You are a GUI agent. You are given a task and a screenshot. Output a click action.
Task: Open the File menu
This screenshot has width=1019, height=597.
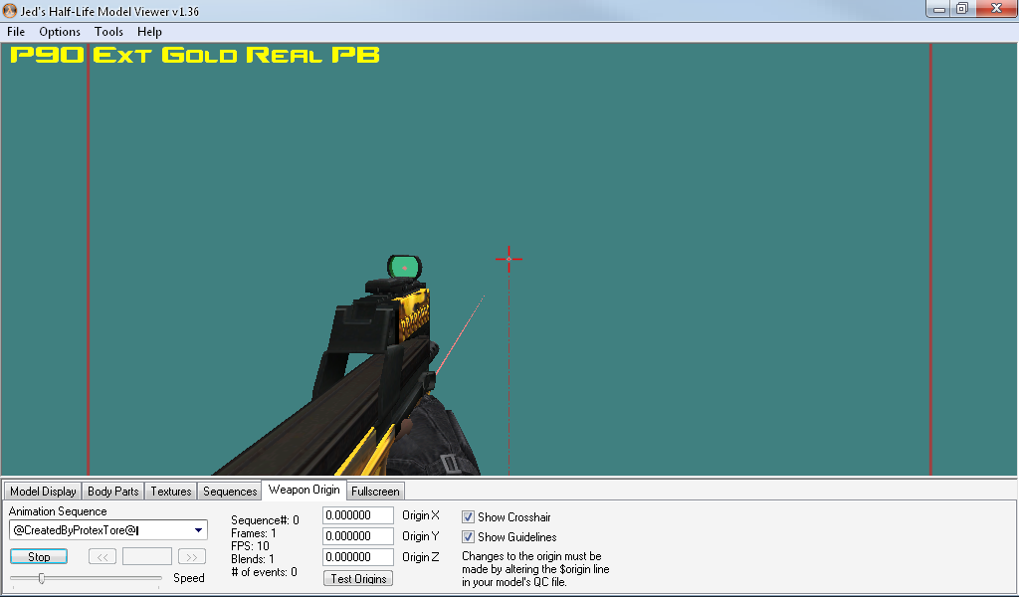(16, 32)
